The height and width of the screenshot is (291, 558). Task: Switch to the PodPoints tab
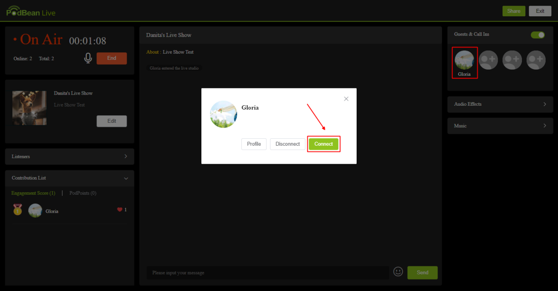[83, 193]
